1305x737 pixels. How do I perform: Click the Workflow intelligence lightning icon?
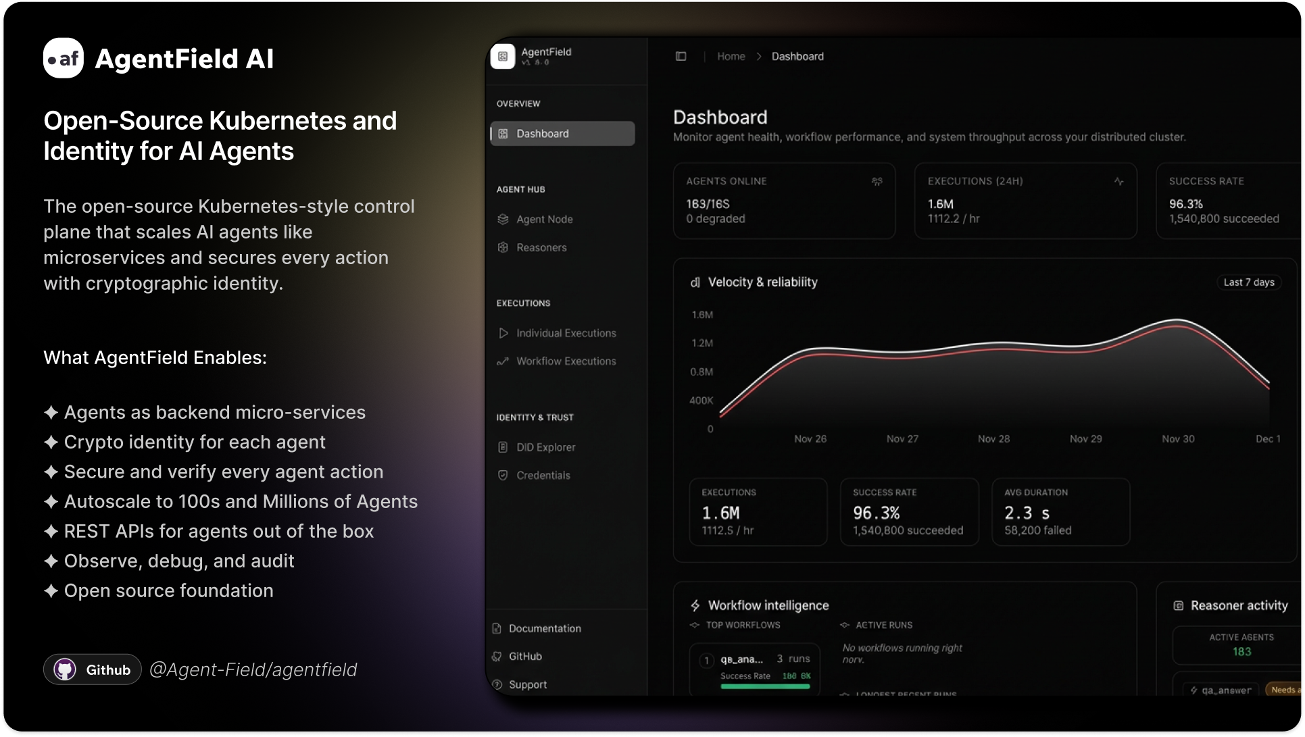pos(694,605)
